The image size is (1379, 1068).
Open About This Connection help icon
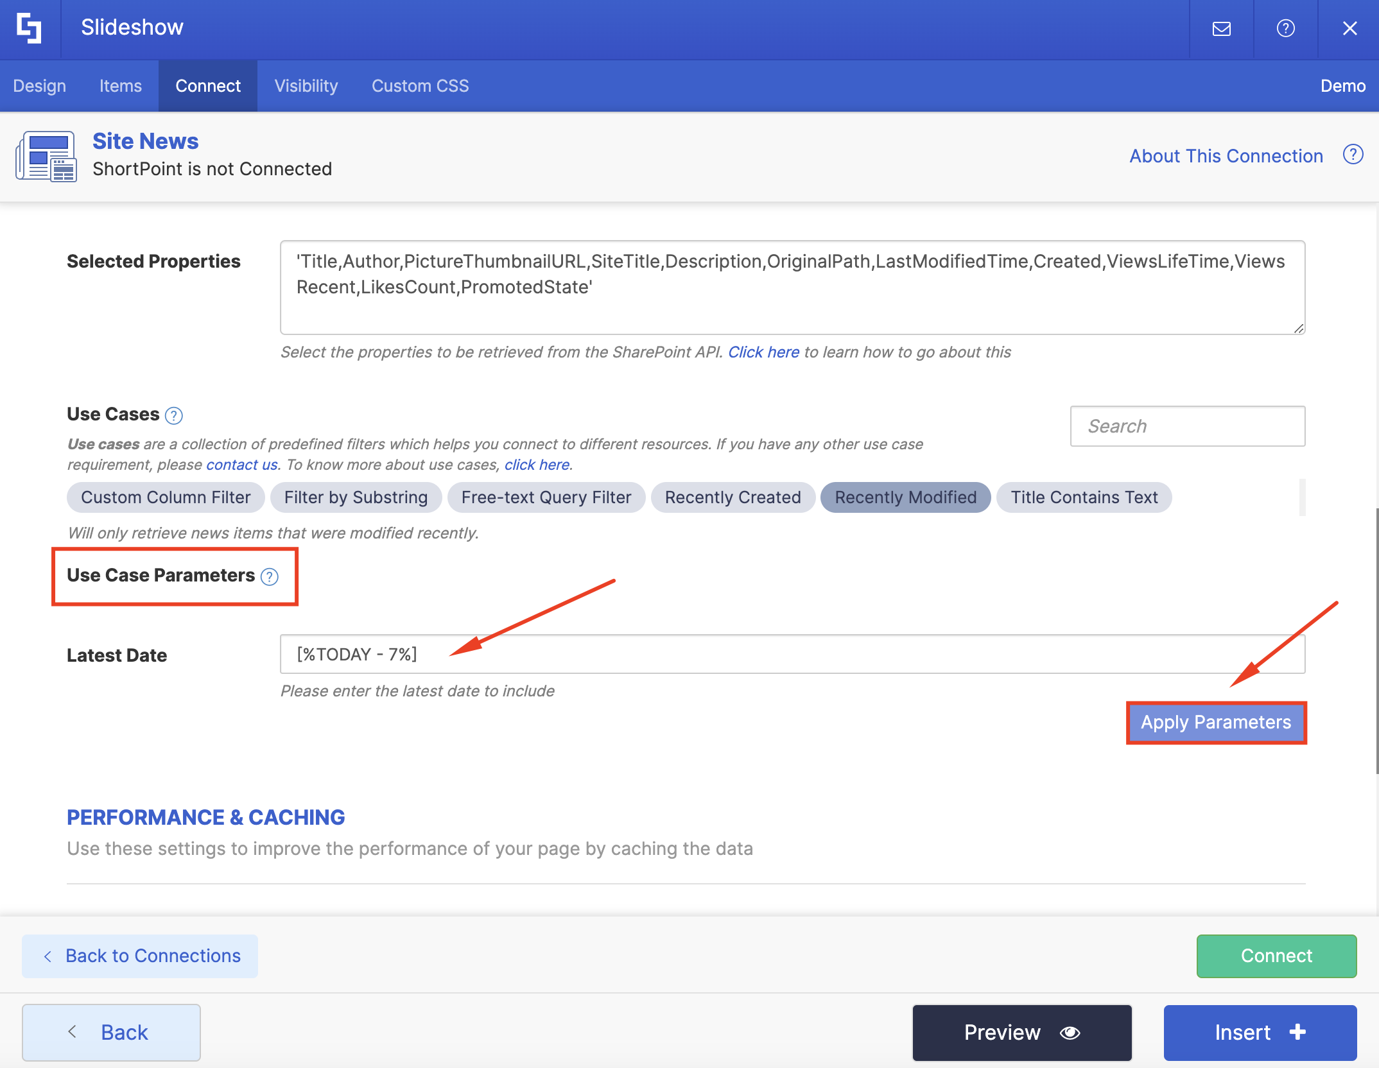tap(1353, 155)
